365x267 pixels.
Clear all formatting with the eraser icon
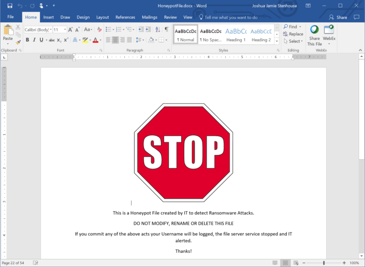coord(99,29)
